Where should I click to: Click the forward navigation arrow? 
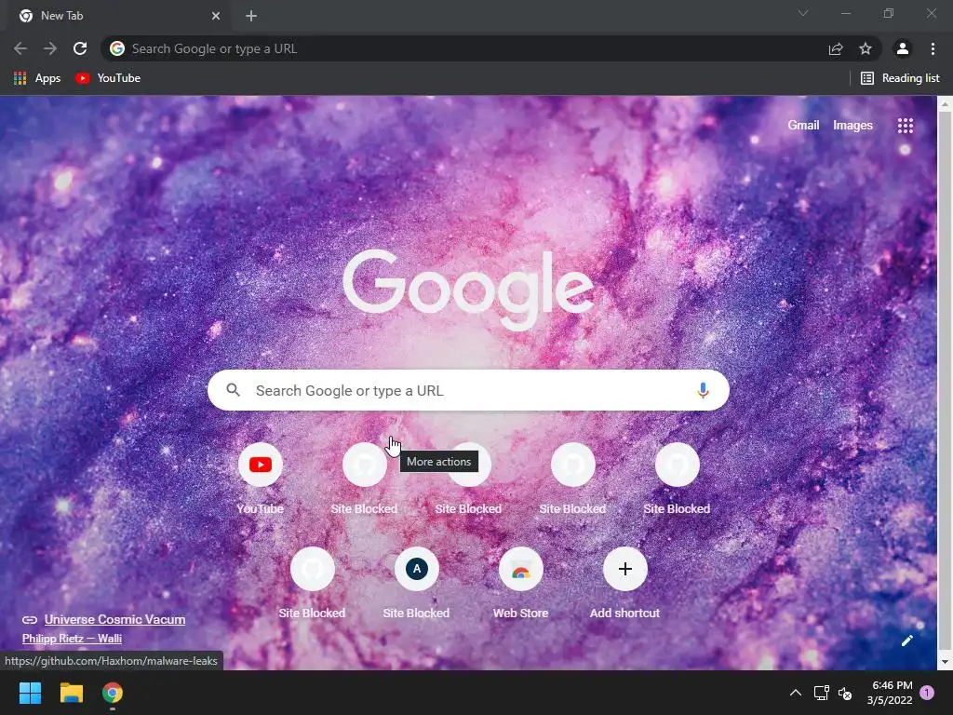coord(50,48)
